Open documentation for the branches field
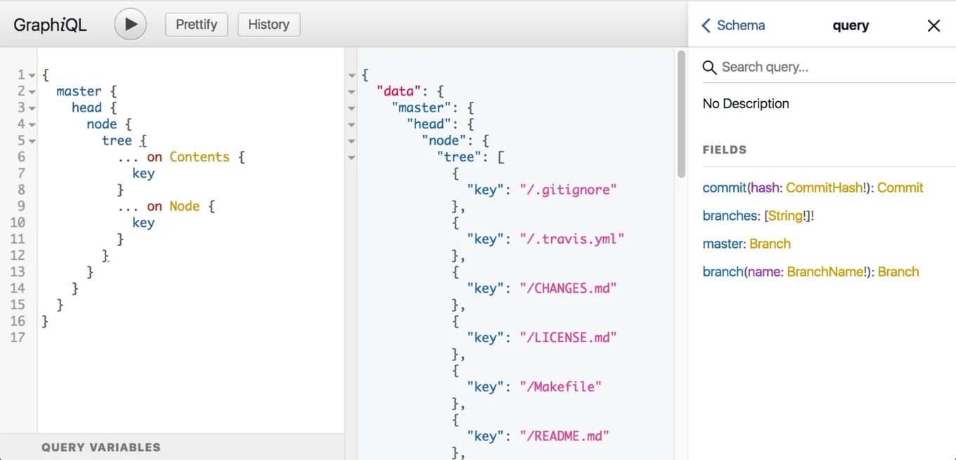Viewport: 956px width, 460px height. (x=730, y=216)
